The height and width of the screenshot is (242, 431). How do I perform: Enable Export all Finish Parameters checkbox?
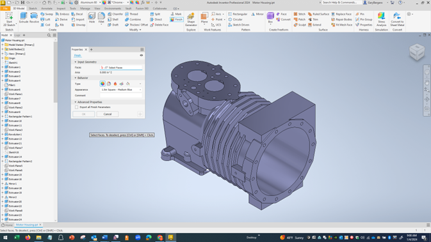click(x=77, y=107)
